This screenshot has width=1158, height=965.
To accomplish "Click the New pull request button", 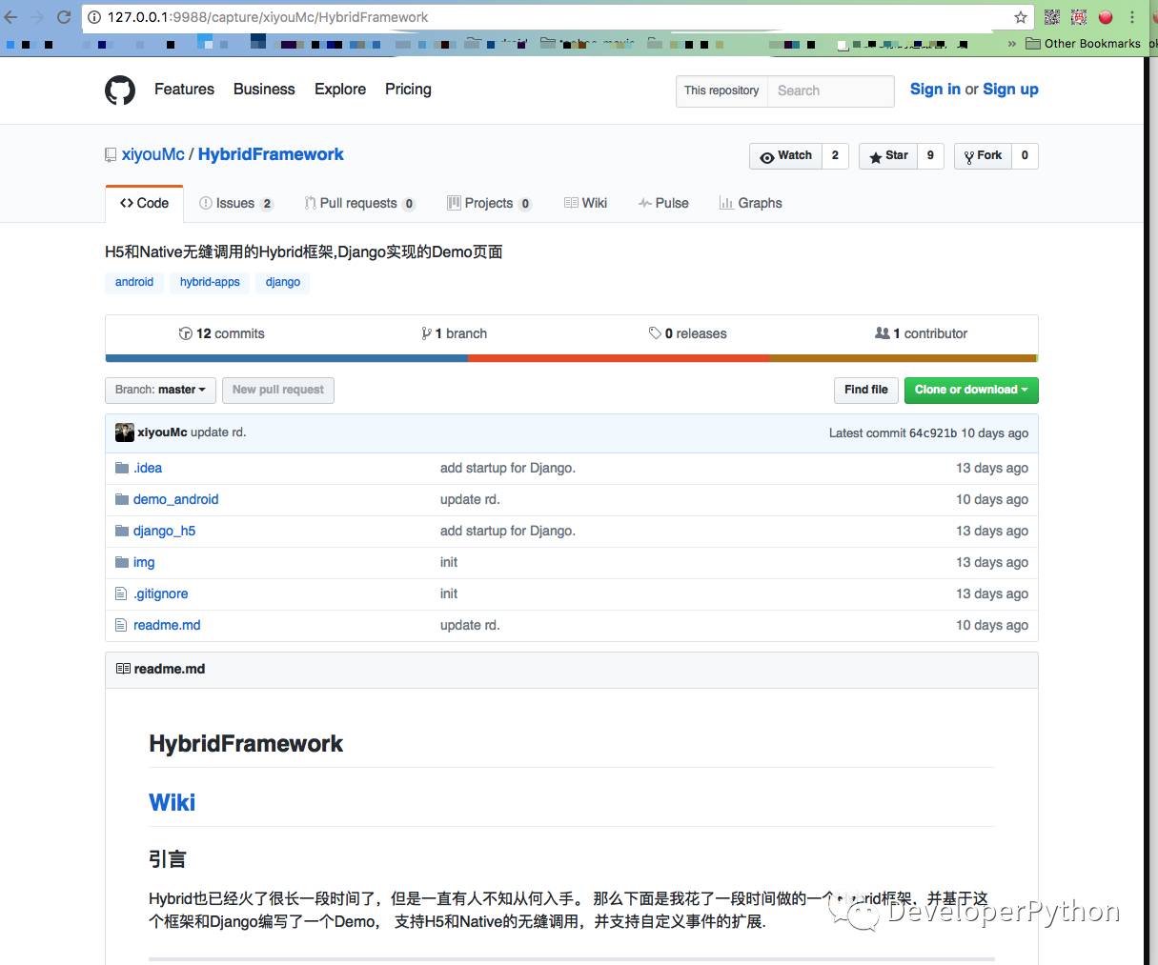I will click(278, 390).
